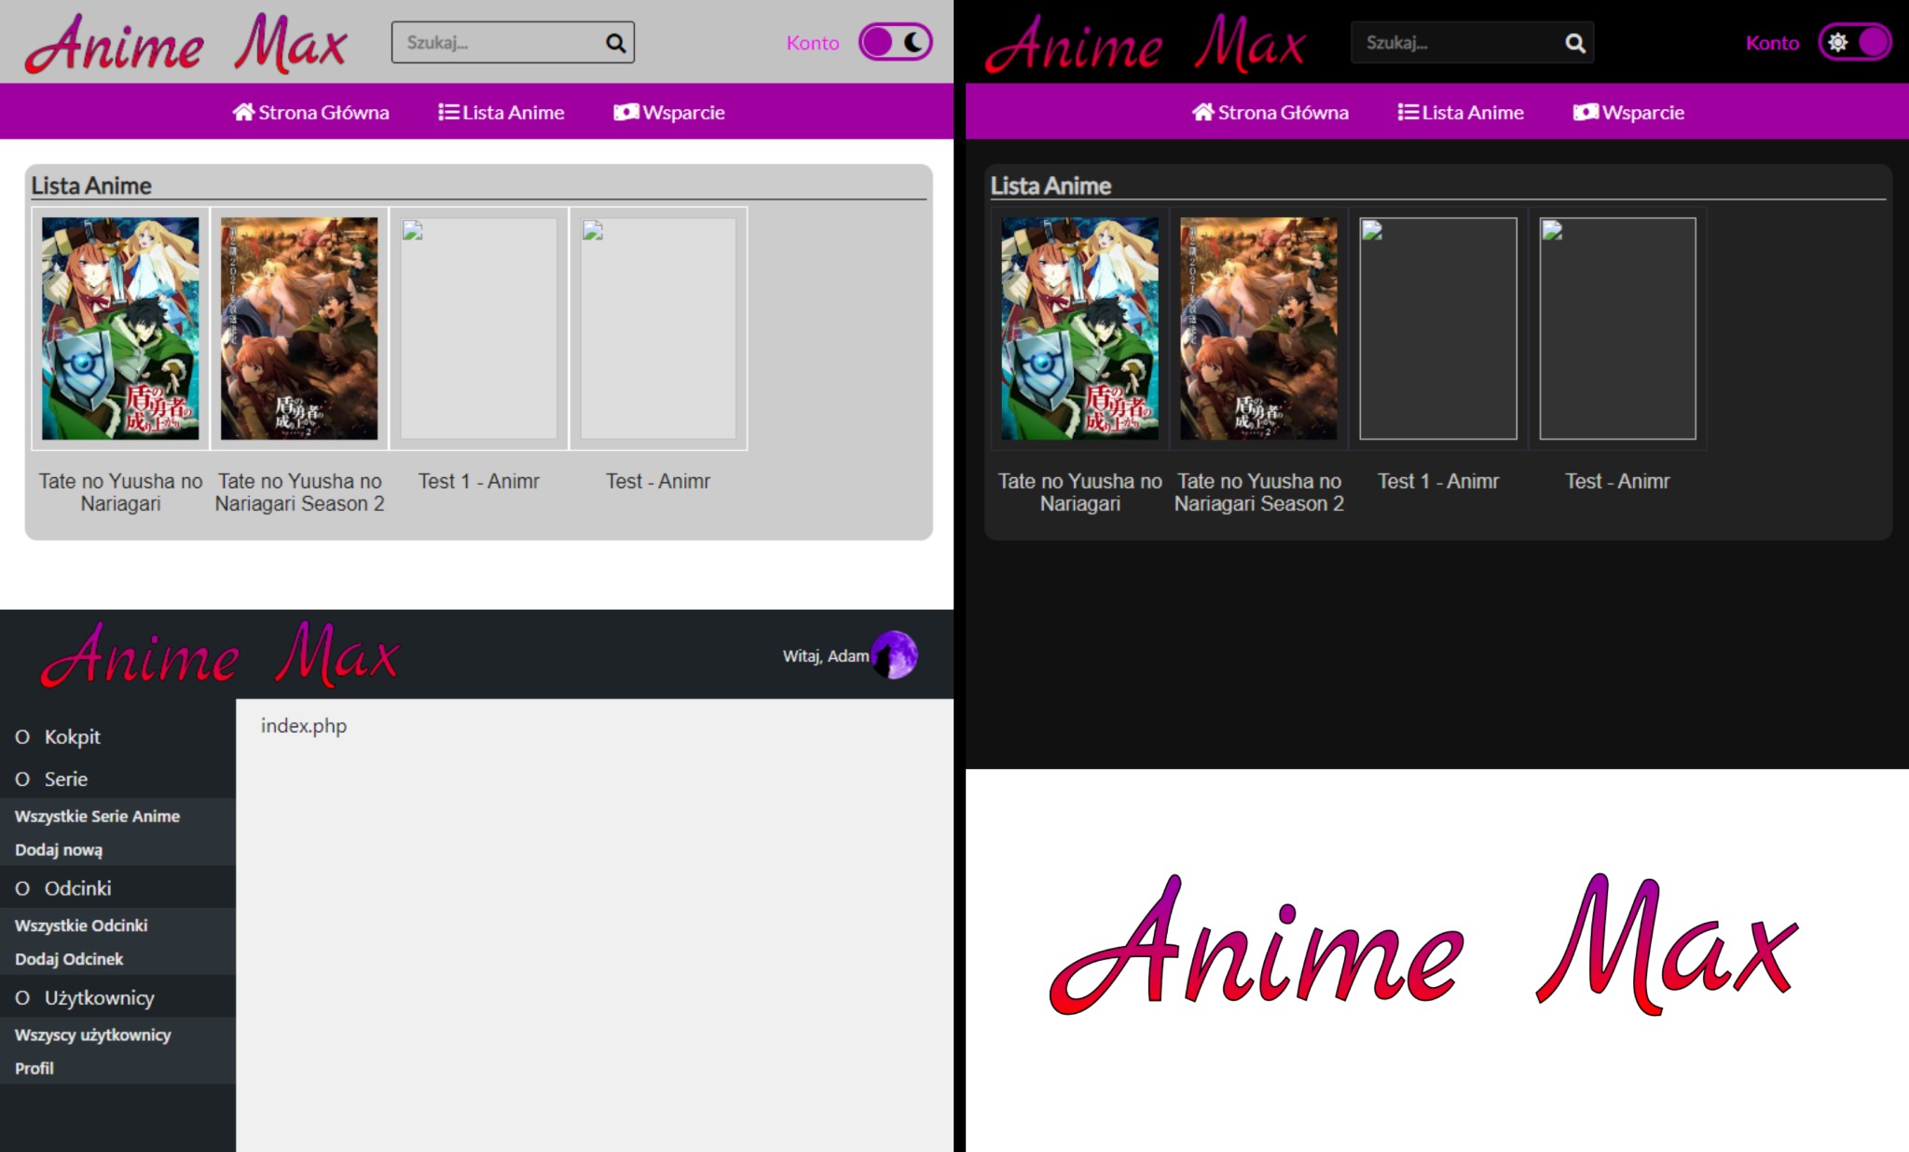The image size is (1909, 1152).
Task: Select the Kokpit radio marker
Action: [21, 736]
